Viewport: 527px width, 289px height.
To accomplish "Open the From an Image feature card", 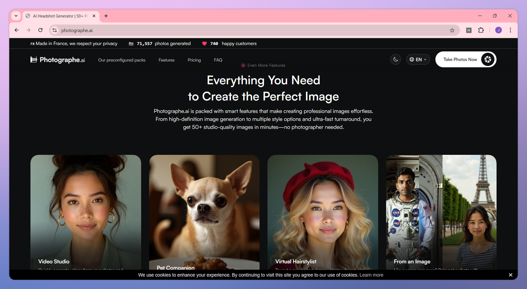I will click(441, 212).
